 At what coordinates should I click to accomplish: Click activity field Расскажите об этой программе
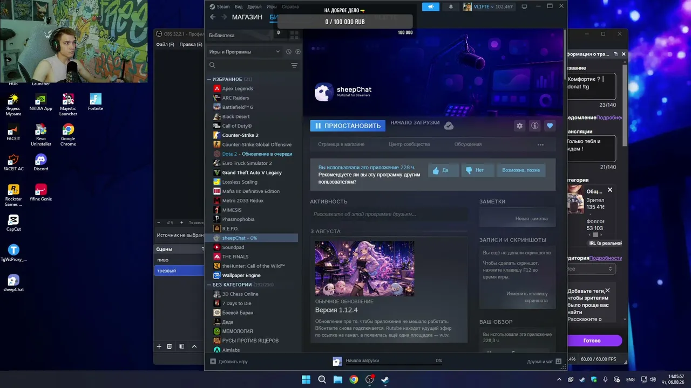click(389, 214)
